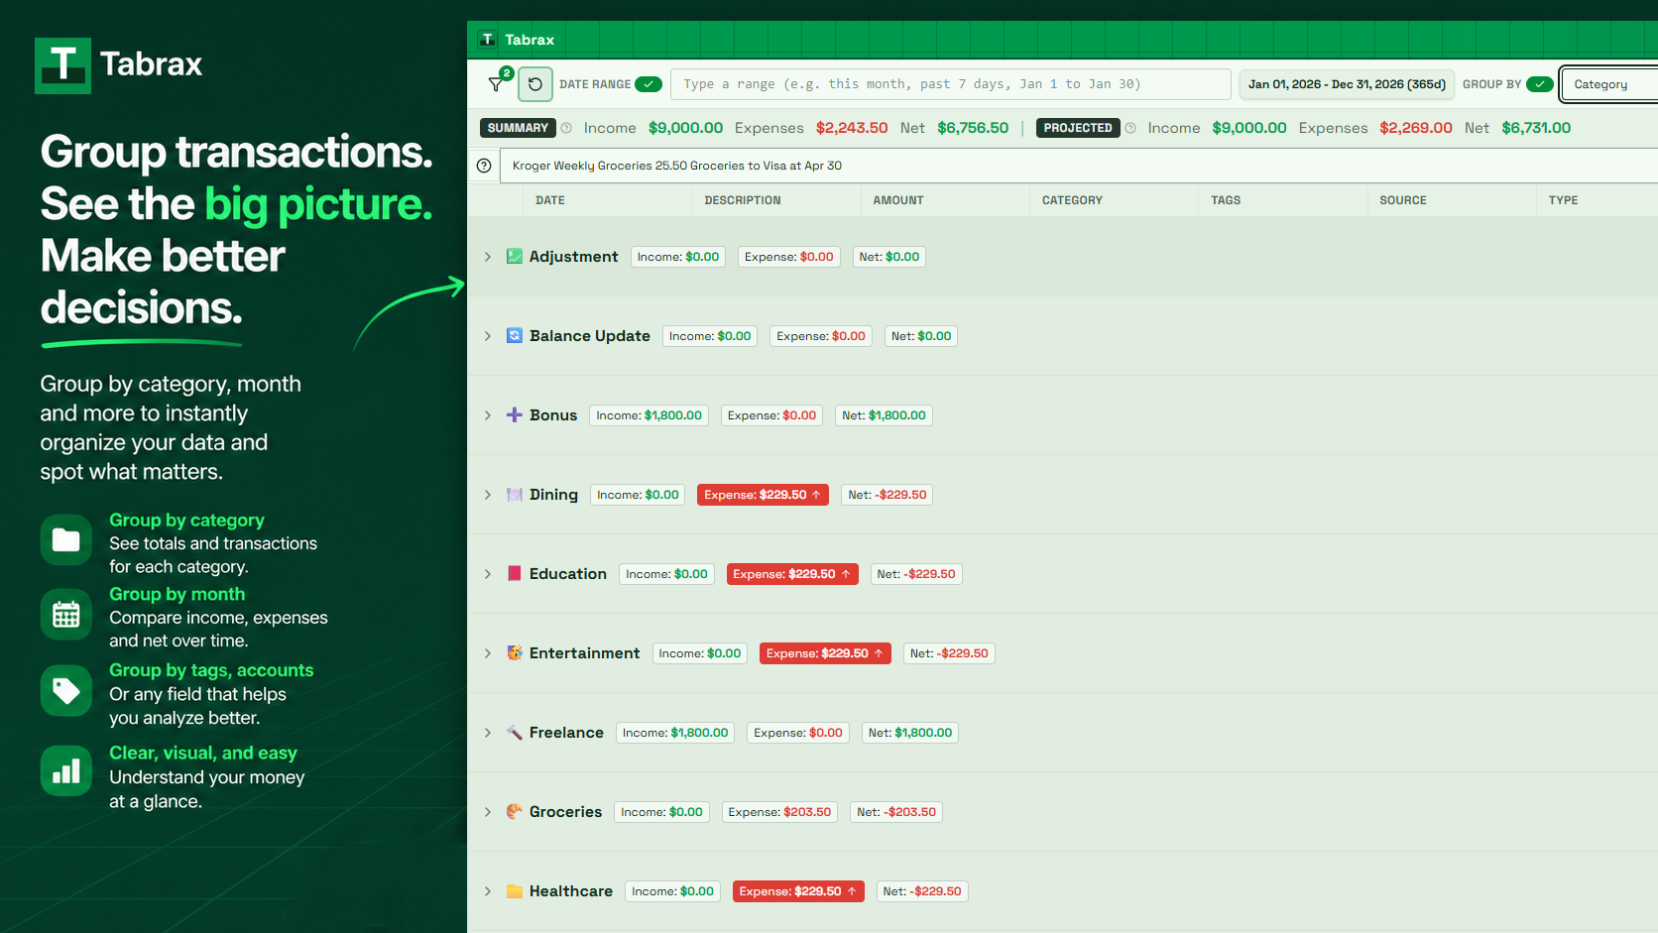Expand the Healthcare group row
The height and width of the screenshot is (933, 1658).
click(x=488, y=891)
